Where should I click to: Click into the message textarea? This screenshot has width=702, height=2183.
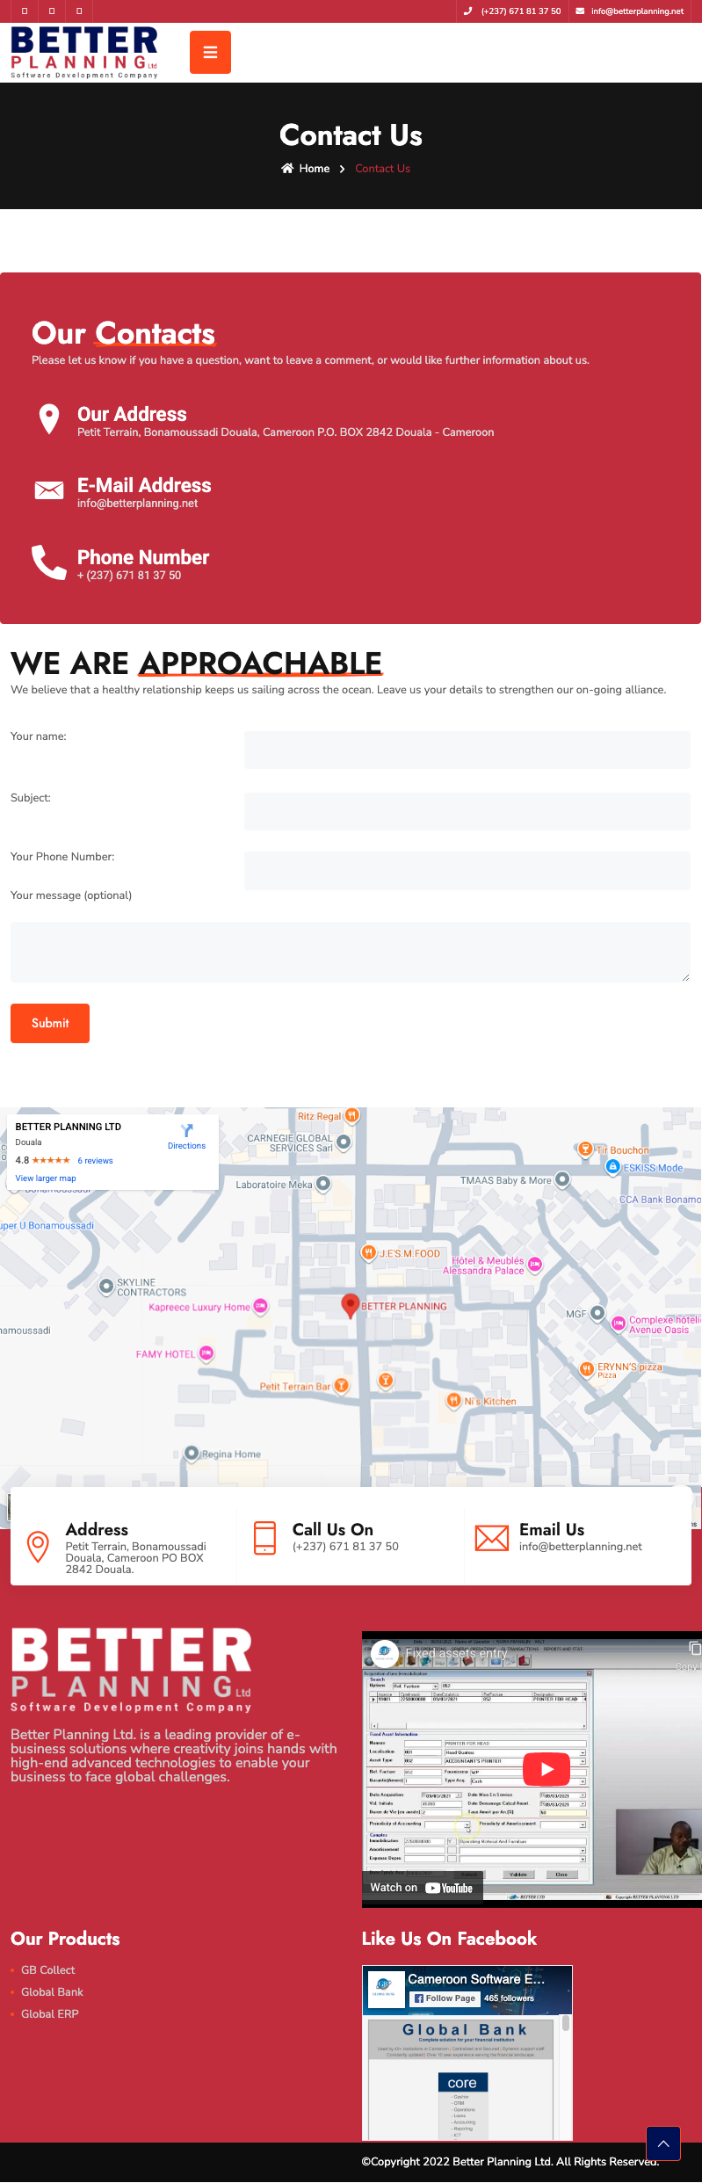pyautogui.click(x=351, y=952)
